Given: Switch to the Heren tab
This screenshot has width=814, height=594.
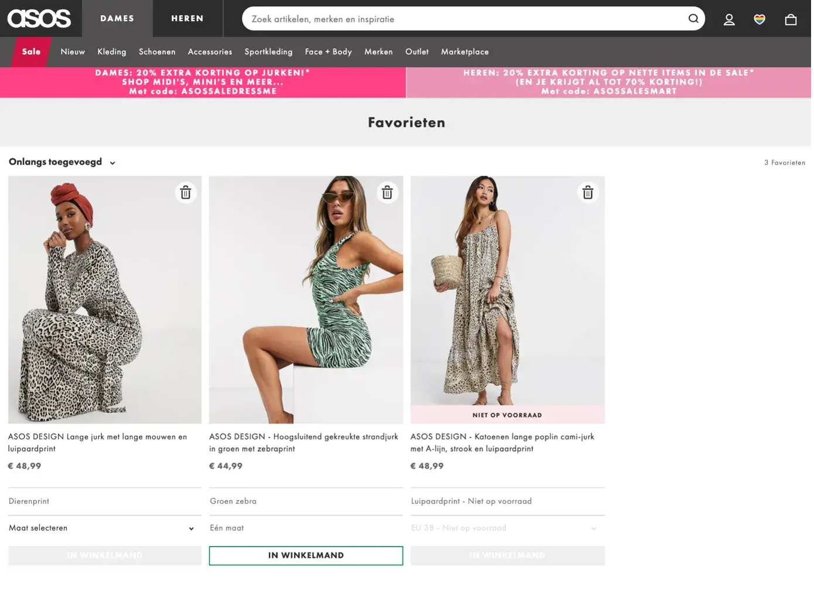Looking at the screenshot, I should click(x=187, y=19).
